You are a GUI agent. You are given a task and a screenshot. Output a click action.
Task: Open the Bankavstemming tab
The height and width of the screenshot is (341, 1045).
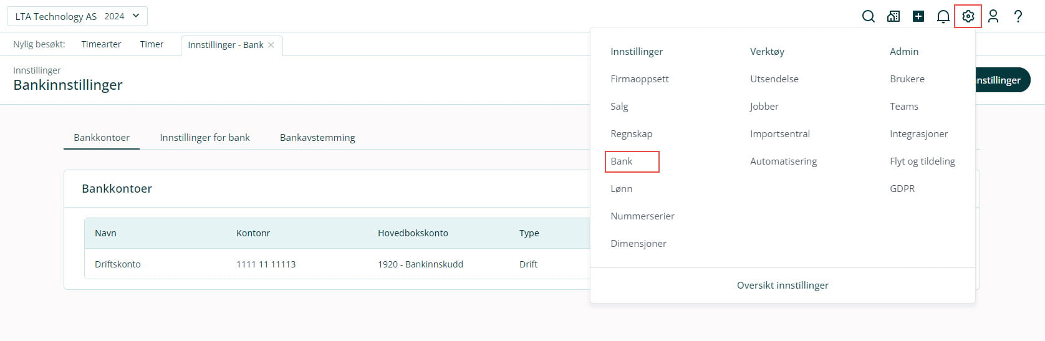[317, 138]
